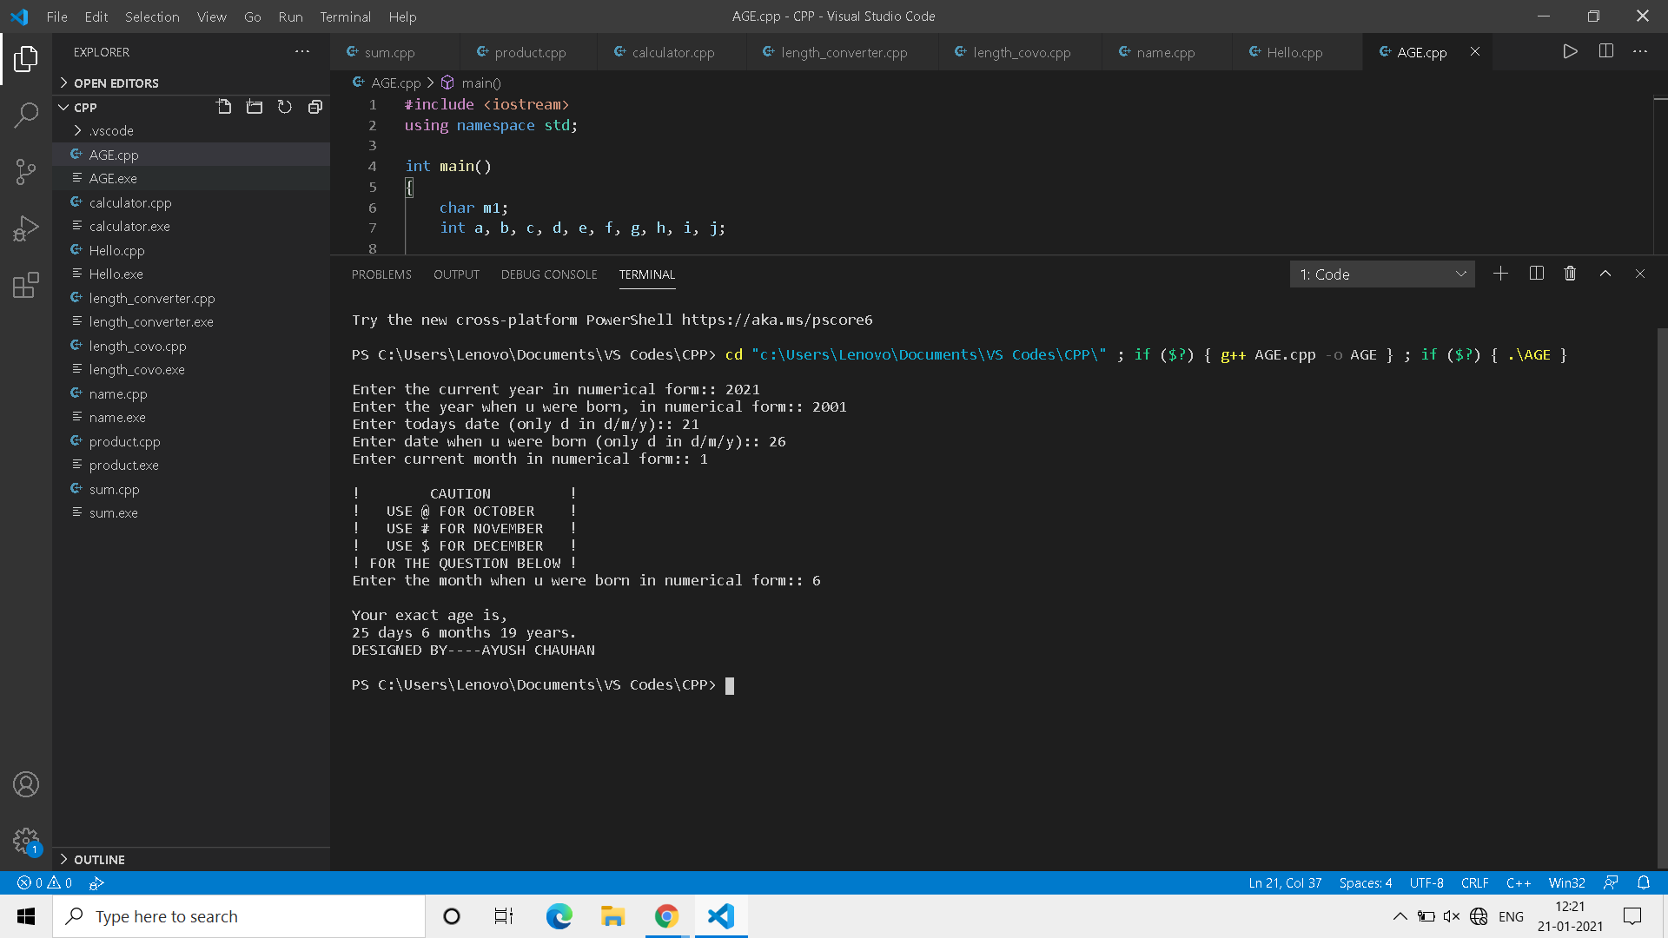Switch to the calculator.cpp editor tab

(x=672, y=52)
